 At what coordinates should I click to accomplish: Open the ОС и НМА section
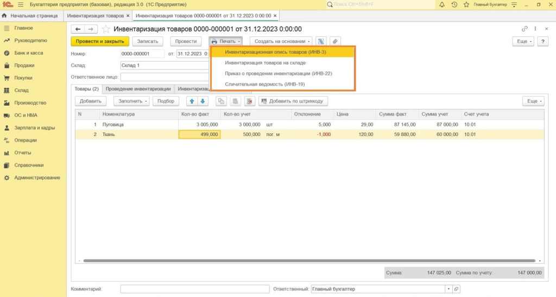click(x=33, y=115)
